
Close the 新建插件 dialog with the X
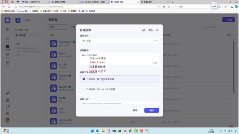click(157, 30)
